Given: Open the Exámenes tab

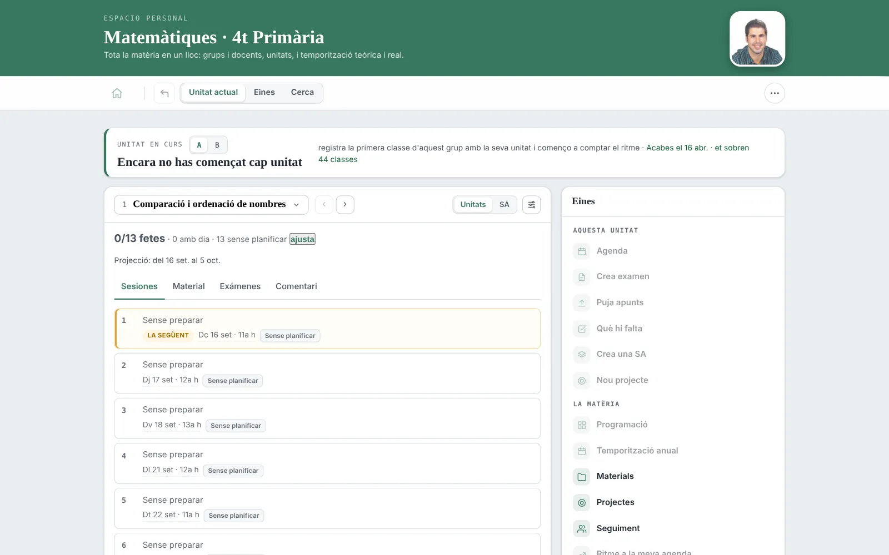Looking at the screenshot, I should click(x=240, y=286).
